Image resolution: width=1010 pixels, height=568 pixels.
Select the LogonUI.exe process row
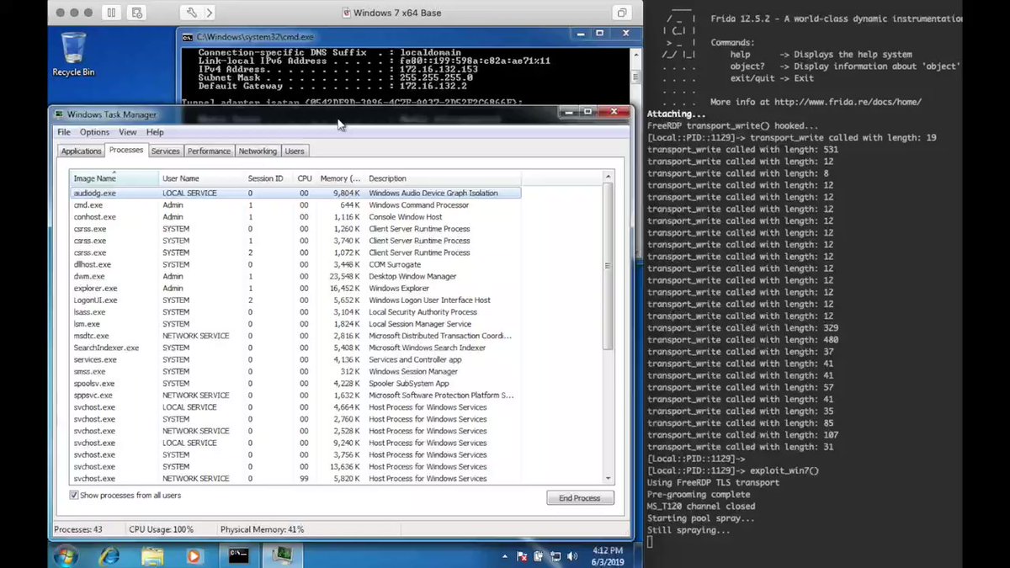click(295, 300)
